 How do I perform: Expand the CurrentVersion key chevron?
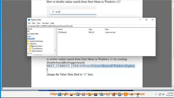[x=28, y=49]
